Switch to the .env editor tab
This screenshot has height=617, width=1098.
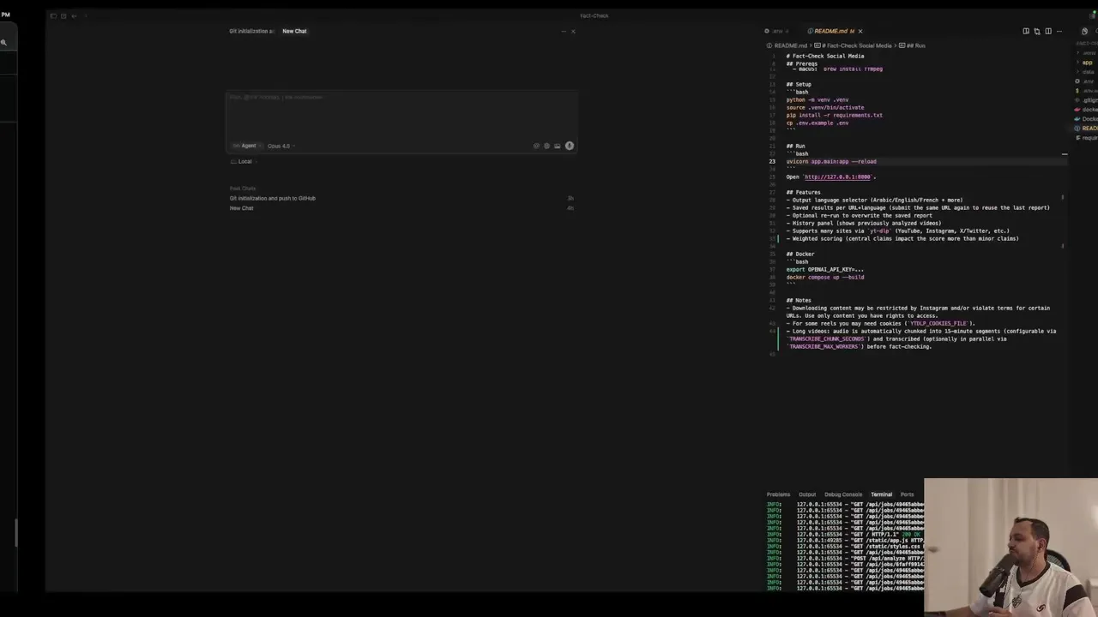(x=777, y=31)
